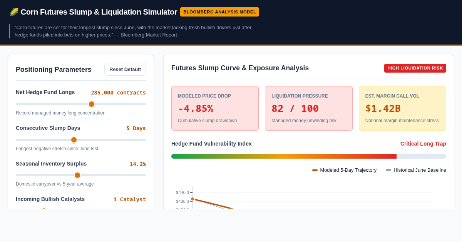This screenshot has height=242, width=462.
Task: Select the Modeled Price Drop card
Action: coord(215,108)
